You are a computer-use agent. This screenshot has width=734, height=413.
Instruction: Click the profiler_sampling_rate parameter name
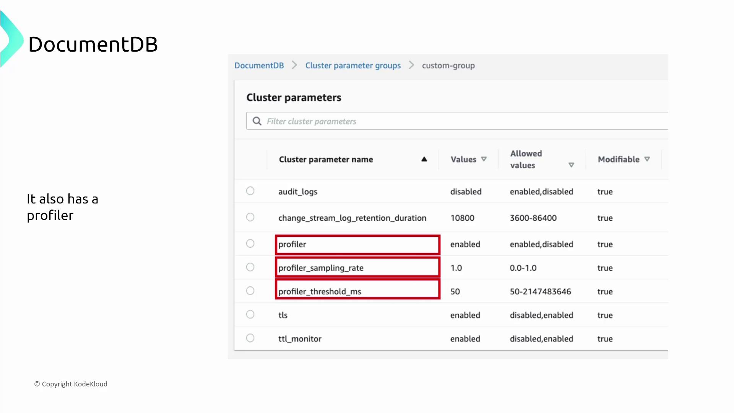coord(321,268)
